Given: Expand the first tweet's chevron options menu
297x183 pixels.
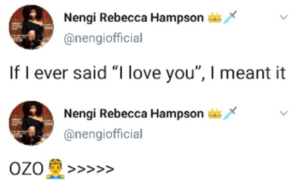Looking at the screenshot, I should point(284,17).
